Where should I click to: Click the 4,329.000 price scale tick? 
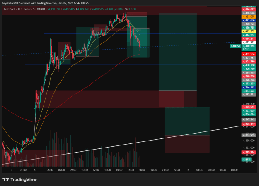tap(249, 141)
